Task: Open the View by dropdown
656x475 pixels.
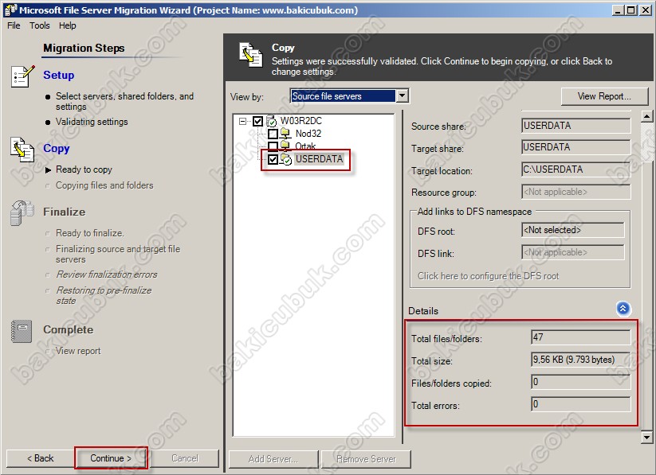Action: point(402,96)
